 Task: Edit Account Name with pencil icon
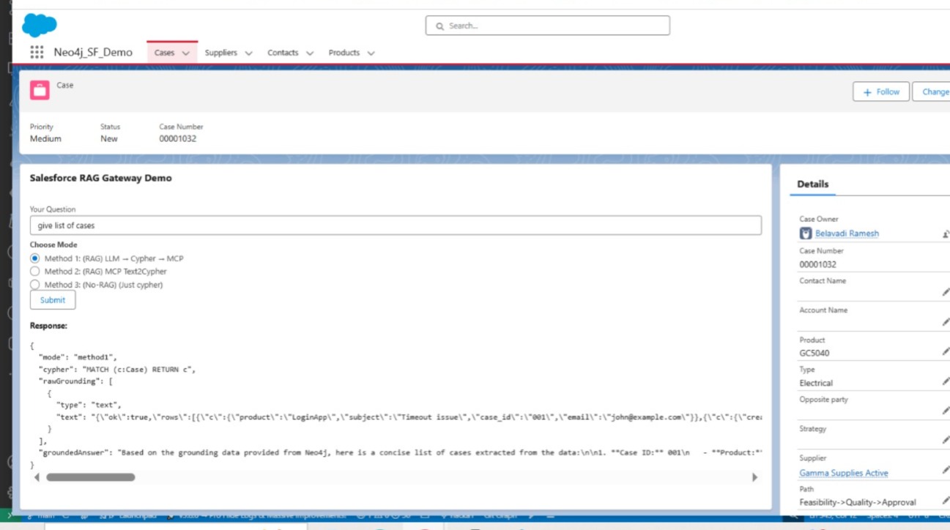tap(946, 321)
